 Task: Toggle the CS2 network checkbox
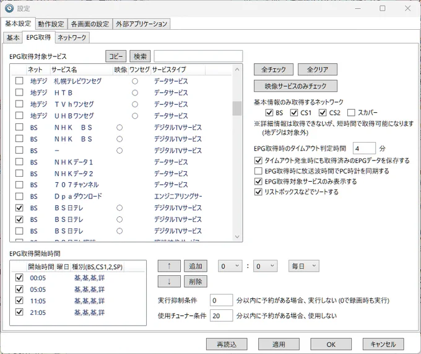click(323, 112)
